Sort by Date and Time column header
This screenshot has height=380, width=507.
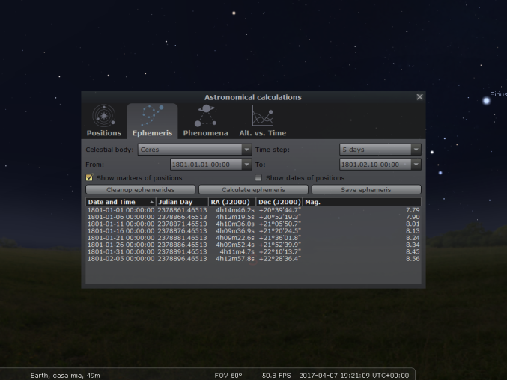point(121,202)
